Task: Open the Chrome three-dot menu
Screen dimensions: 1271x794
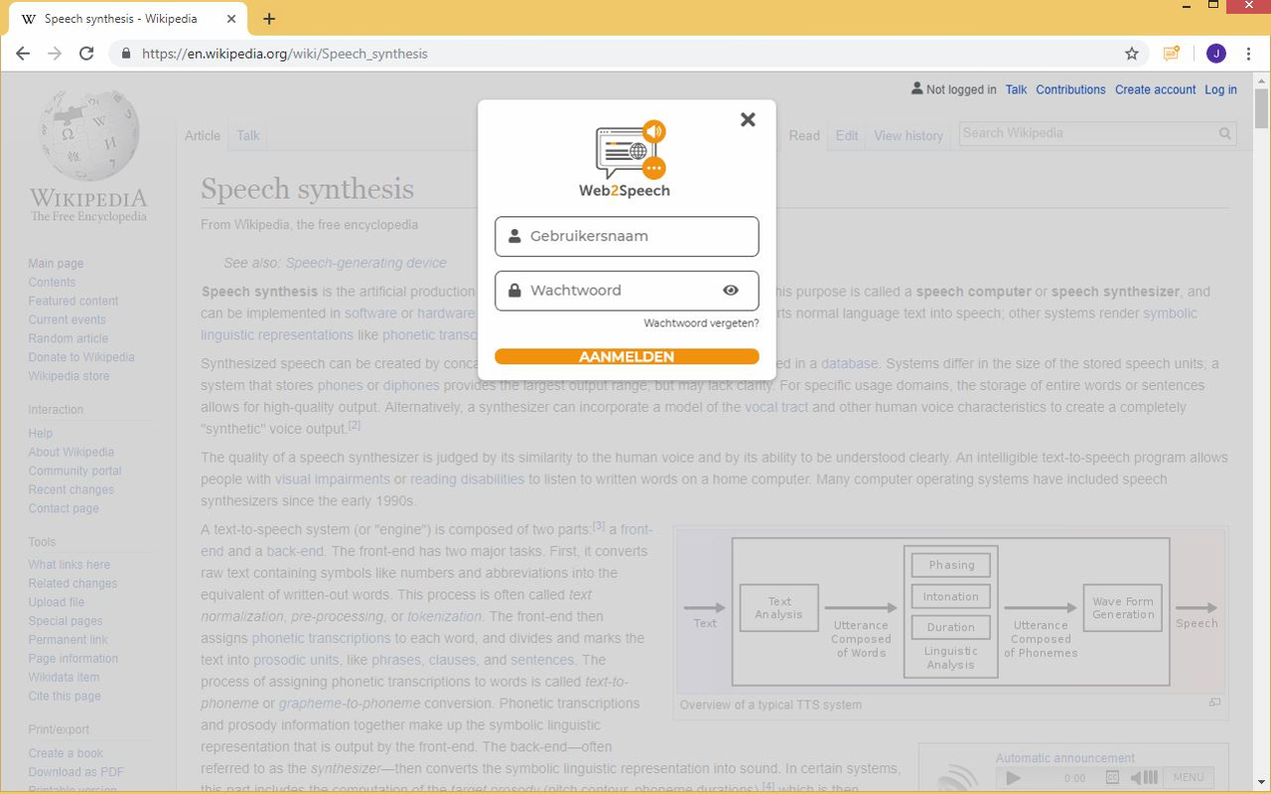Action: coord(1248,54)
